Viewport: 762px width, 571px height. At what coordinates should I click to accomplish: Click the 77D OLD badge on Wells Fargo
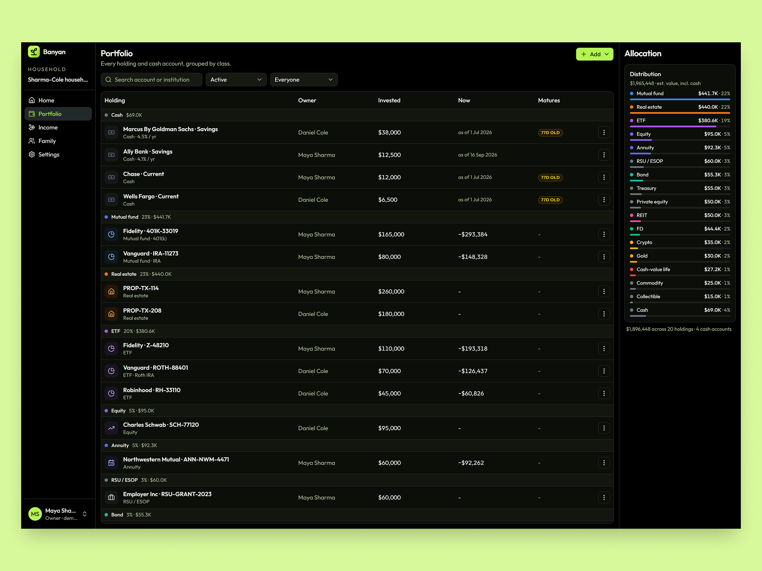[550, 200]
